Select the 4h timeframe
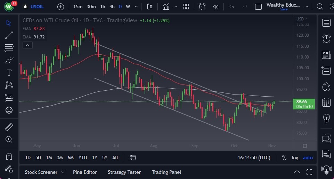 112,7
